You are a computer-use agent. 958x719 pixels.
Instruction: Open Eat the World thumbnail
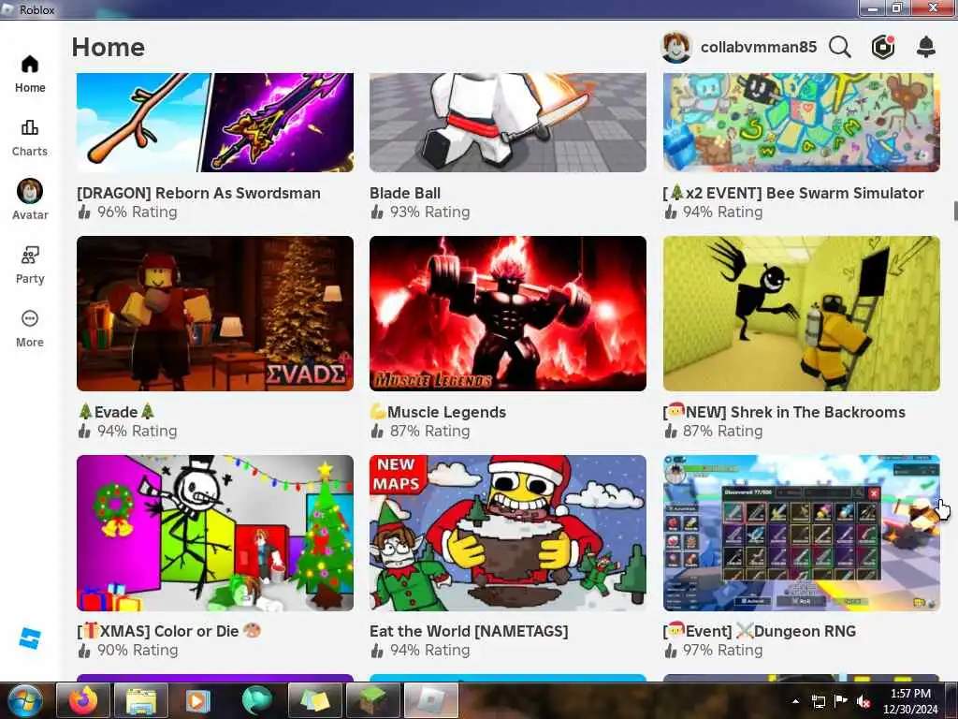[508, 533]
